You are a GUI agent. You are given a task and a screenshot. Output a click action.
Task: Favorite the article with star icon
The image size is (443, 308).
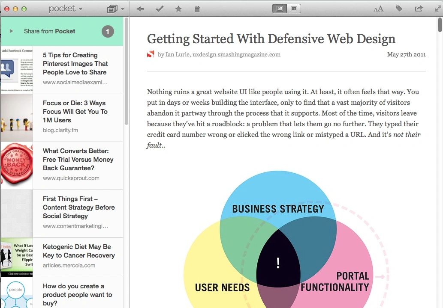pos(178,9)
